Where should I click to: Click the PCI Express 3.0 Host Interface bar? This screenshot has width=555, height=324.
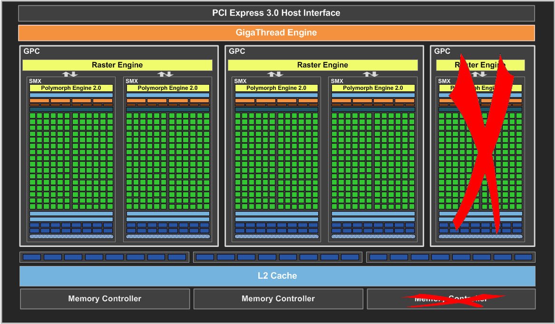click(x=276, y=13)
